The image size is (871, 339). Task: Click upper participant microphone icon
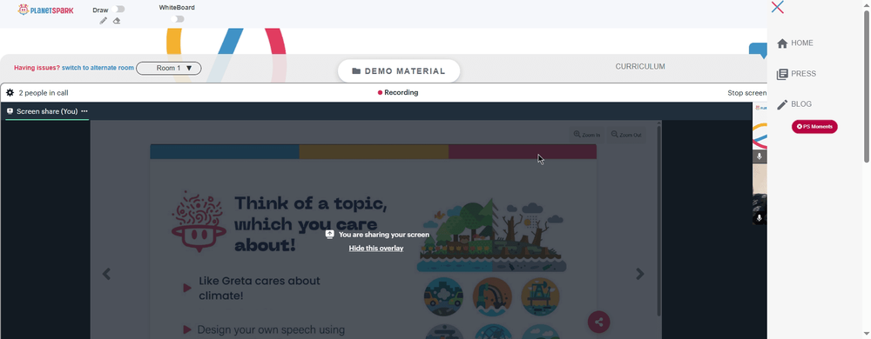coord(760,156)
